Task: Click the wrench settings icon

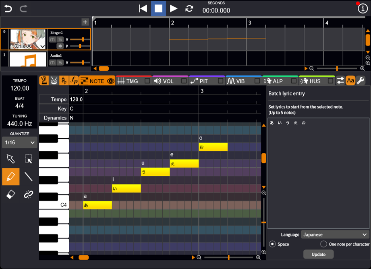Action: 361,81
